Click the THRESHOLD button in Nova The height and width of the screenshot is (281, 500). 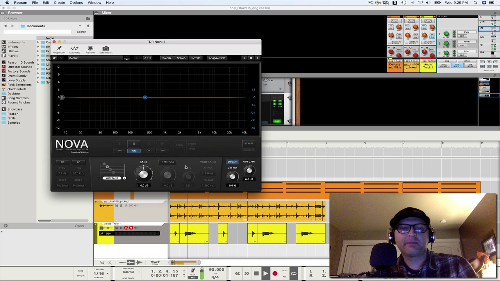point(167,162)
